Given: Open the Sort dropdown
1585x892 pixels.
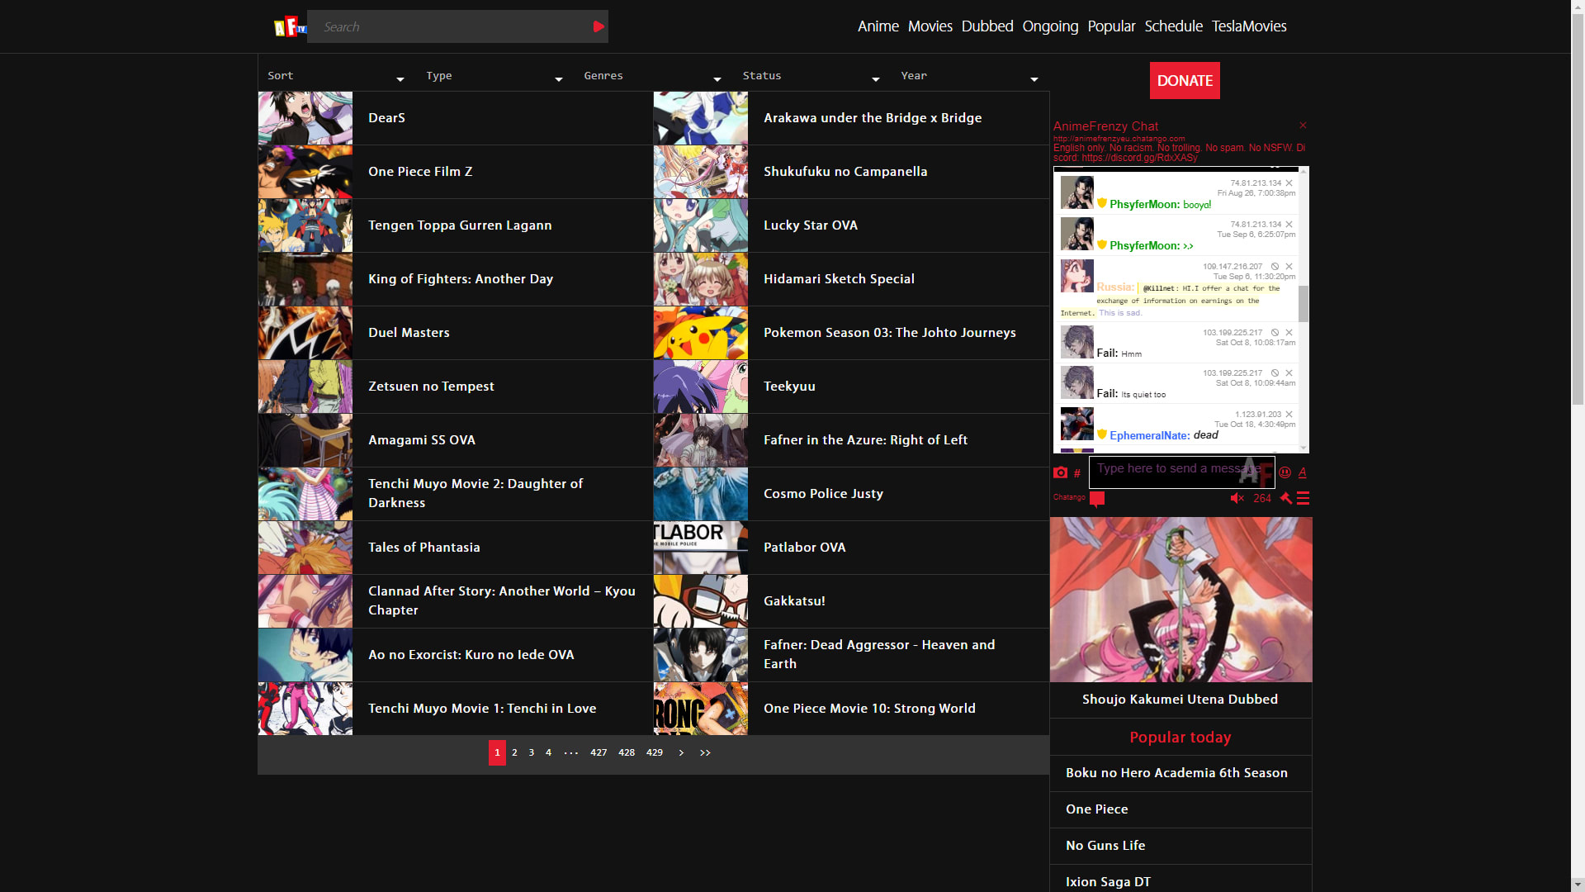Looking at the screenshot, I should (x=336, y=75).
